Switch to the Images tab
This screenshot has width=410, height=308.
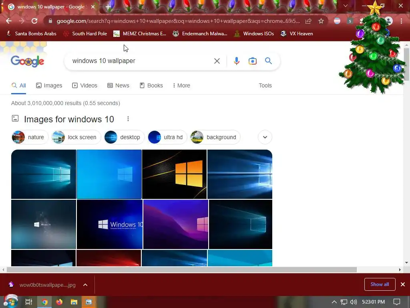tap(49, 86)
